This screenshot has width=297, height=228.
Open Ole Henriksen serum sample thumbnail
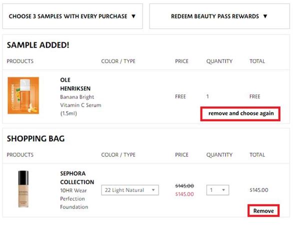point(23,95)
